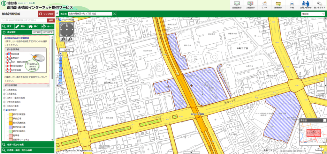This screenshot has height=154, width=327.
Task: Click the zoom-out magnifier under compass
Action: (x=70, y=39)
